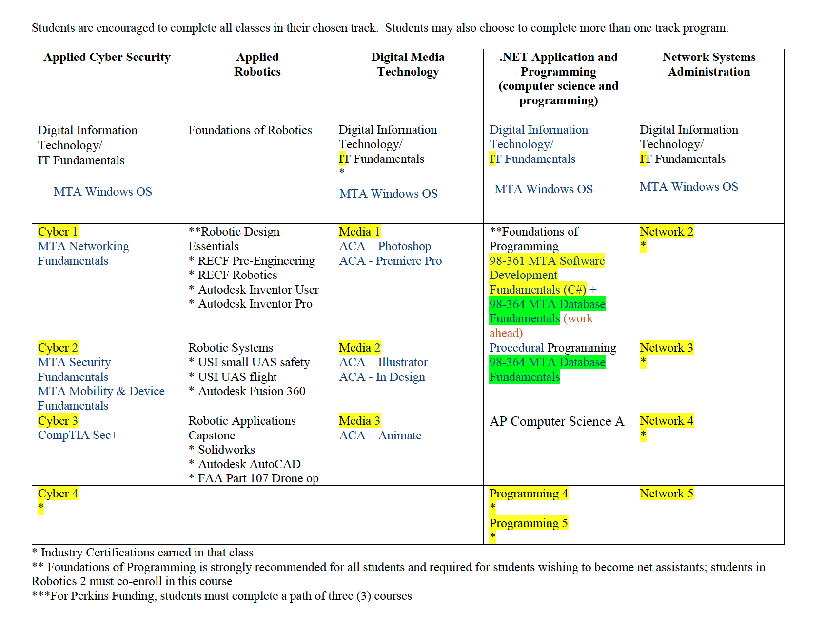Viewport: 825px width, 634px height.
Task: Click highlighted 'Cyber 1' label
Action: [58, 232]
